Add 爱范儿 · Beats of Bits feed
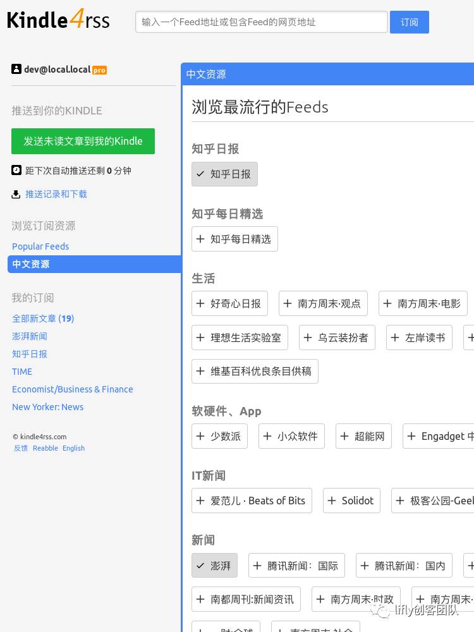 pos(252,501)
